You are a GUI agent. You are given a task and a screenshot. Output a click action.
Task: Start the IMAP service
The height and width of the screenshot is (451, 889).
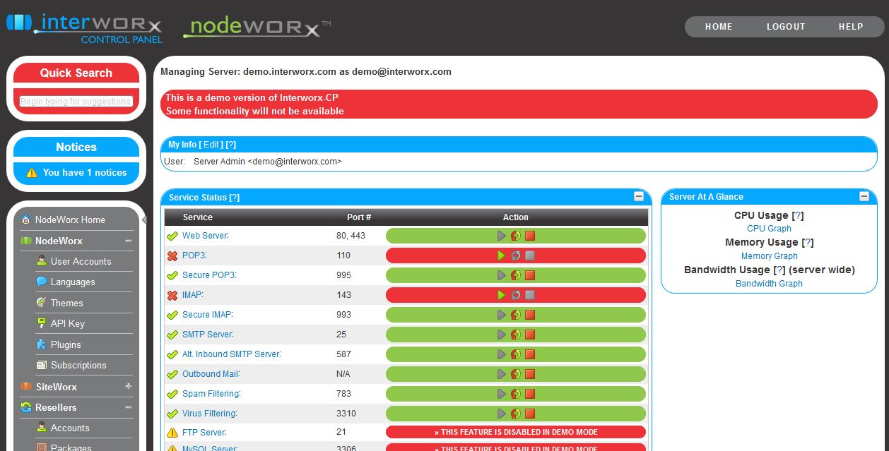click(502, 295)
